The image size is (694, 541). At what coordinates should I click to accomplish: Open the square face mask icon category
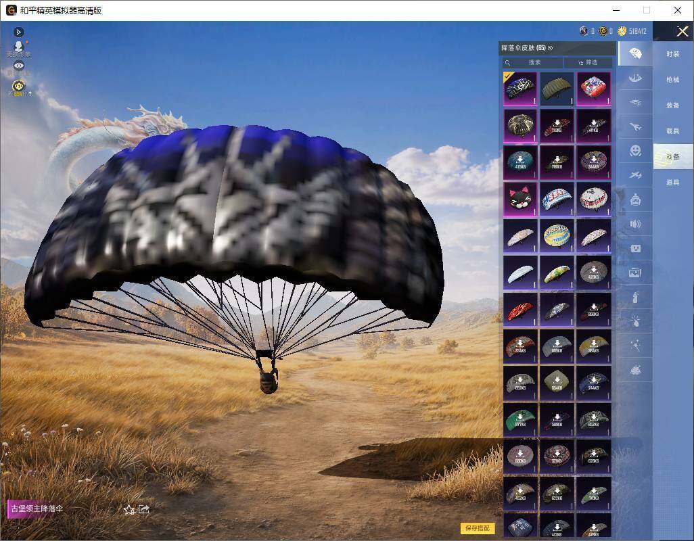click(635, 248)
